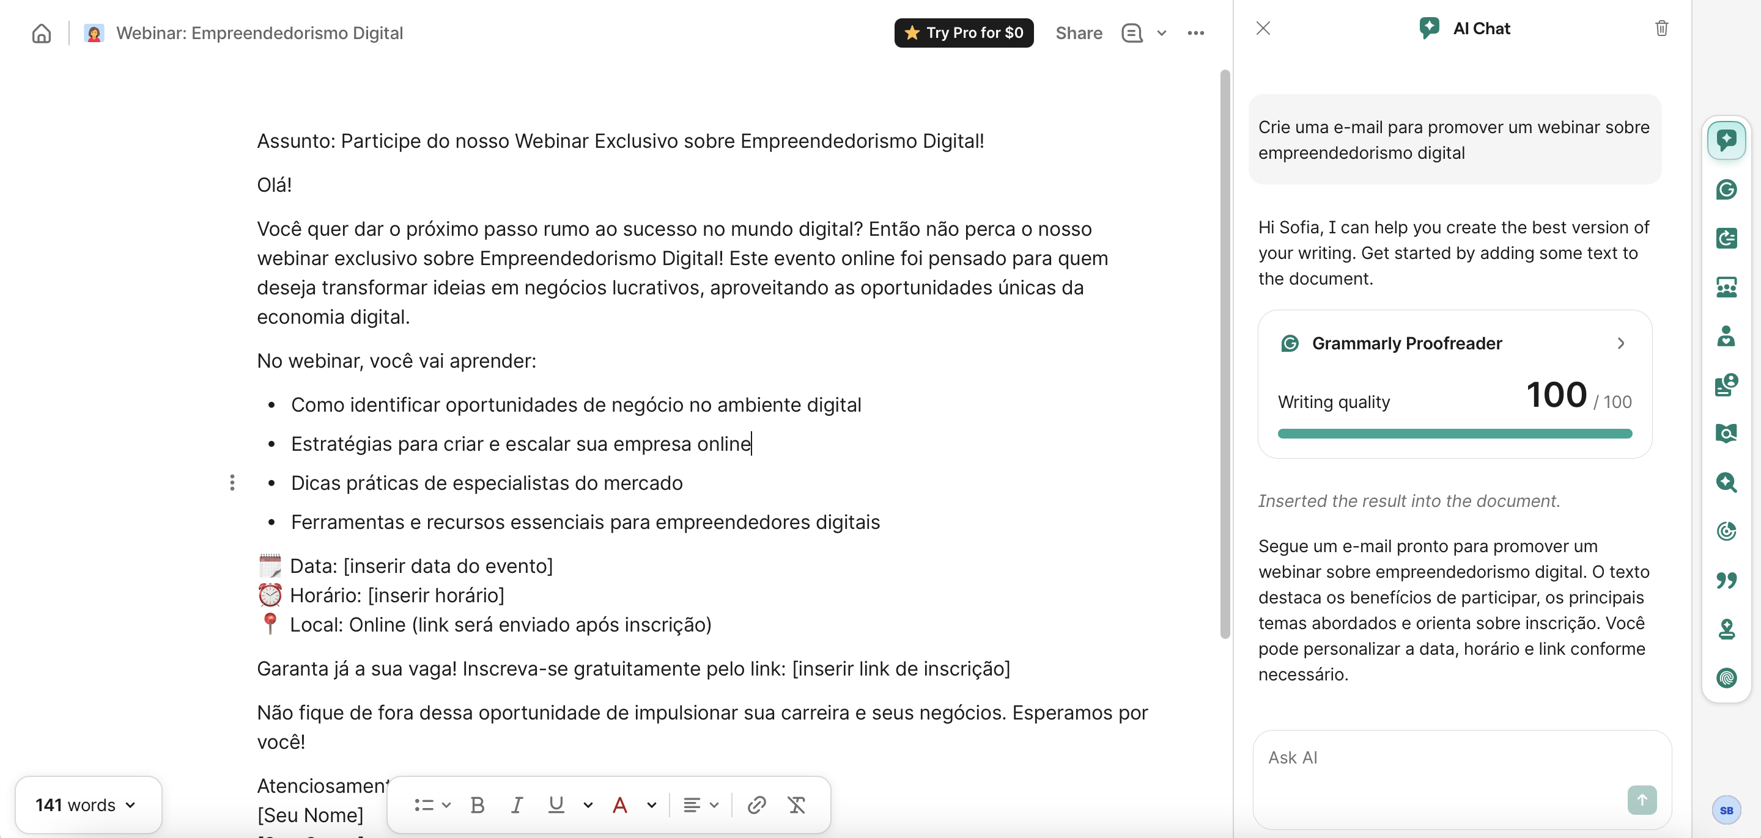Image resolution: width=1761 pixels, height=838 pixels.
Task: Expand the alignment dropdown arrow
Action: point(714,804)
